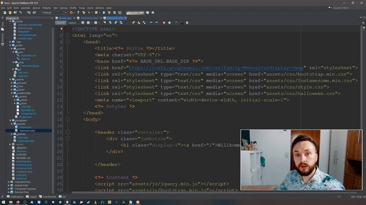
Task: Show Test Results window
Action: 48,196
